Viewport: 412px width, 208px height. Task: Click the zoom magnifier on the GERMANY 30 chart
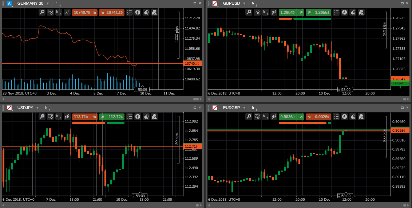coord(43,12)
